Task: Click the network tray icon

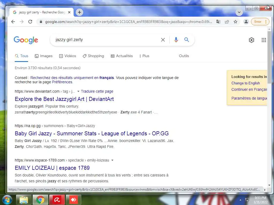Action: pyautogui.click(x=247, y=200)
